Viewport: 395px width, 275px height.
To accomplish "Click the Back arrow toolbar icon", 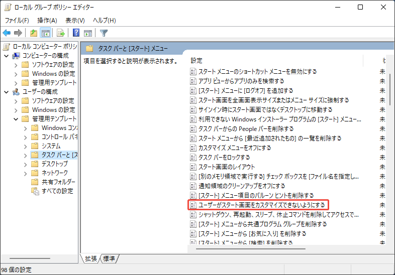I will point(7,33).
